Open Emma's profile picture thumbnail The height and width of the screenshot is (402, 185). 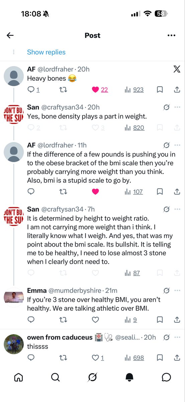tap(13, 297)
